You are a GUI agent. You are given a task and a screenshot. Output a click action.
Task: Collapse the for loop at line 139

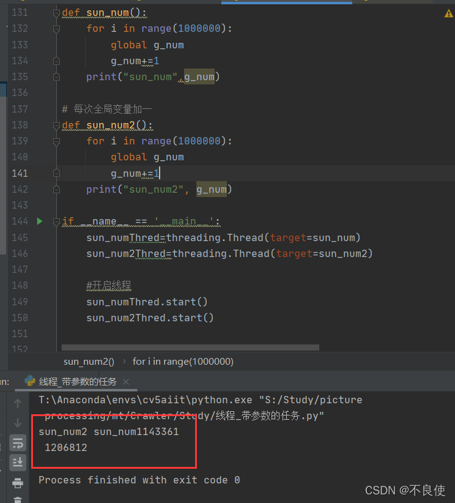click(x=56, y=141)
